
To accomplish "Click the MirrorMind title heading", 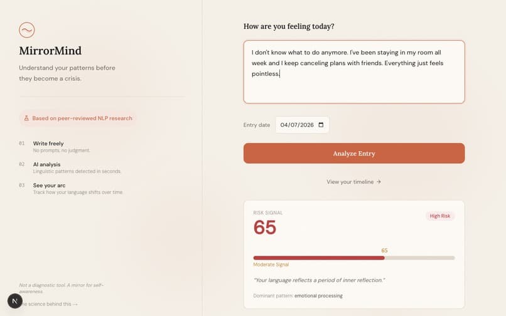I will pos(50,51).
